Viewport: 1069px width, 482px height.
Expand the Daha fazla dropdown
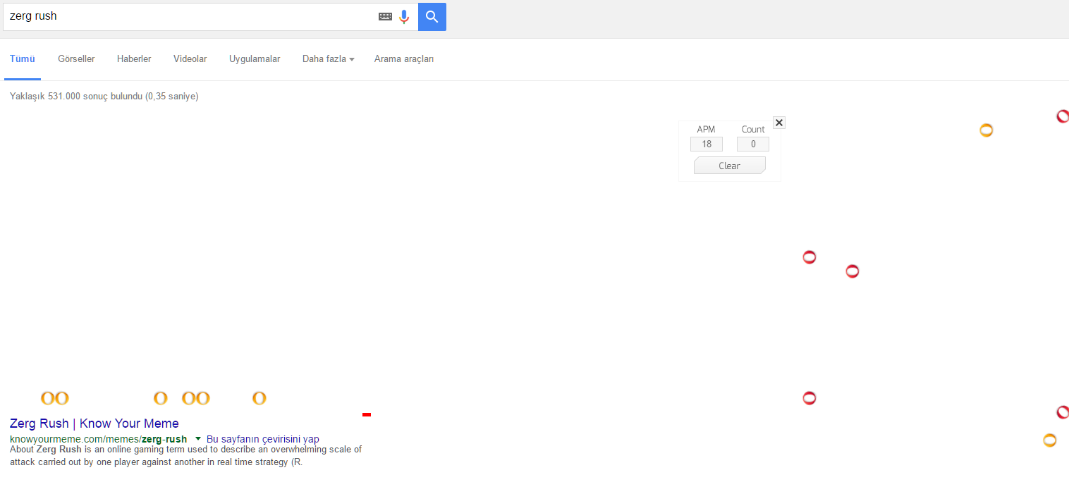click(x=328, y=59)
